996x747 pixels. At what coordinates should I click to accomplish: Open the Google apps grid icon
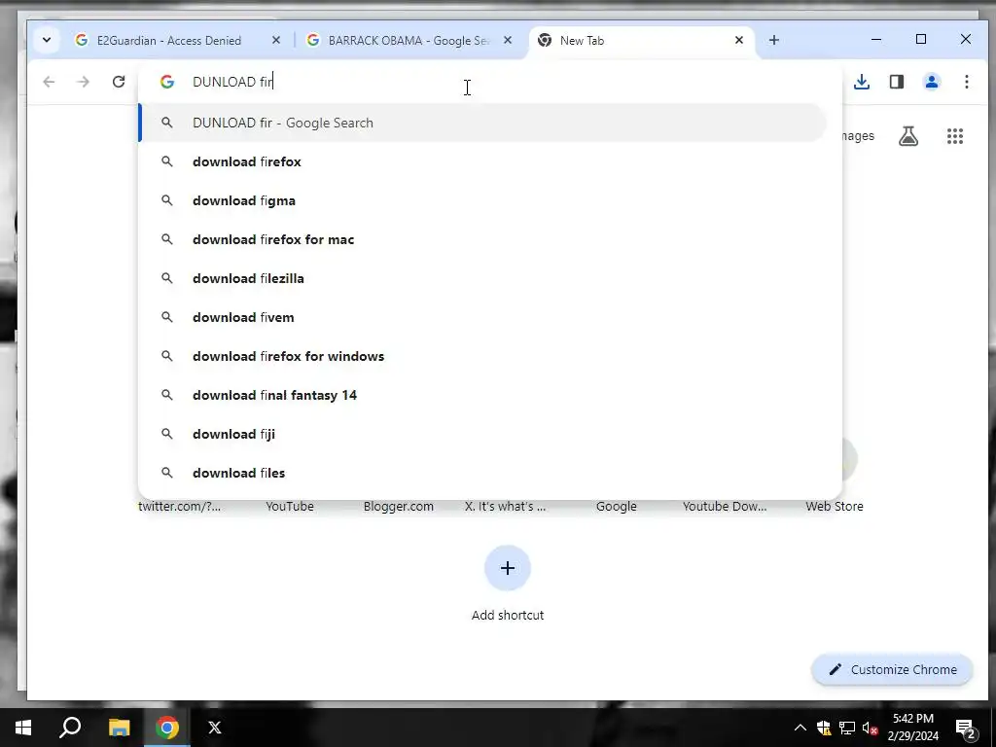(955, 136)
